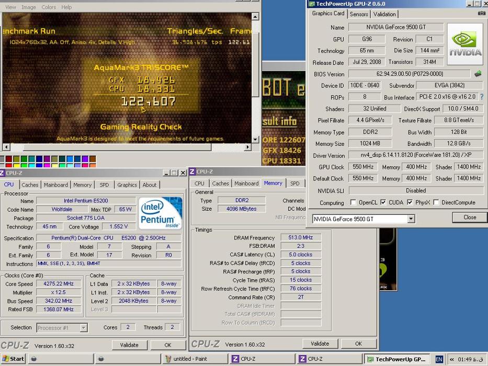Click the Paint icon in the taskbar
Viewport: 488px width, 366px height.
(x=168, y=359)
